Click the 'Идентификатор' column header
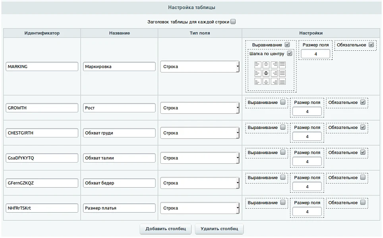The image size is (383, 238). 42,33
